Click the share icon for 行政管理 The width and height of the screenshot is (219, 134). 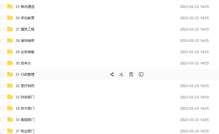[112, 74]
